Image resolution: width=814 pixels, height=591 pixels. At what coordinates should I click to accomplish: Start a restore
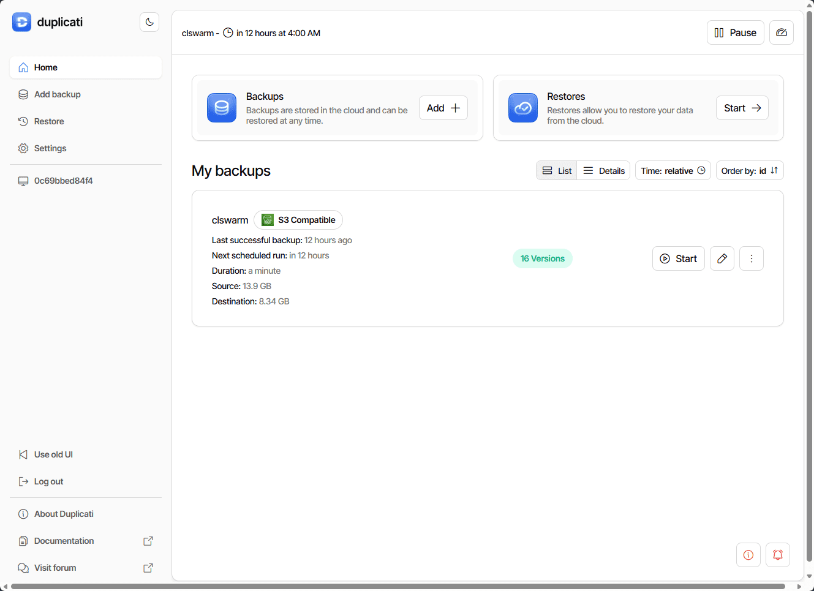coord(742,108)
